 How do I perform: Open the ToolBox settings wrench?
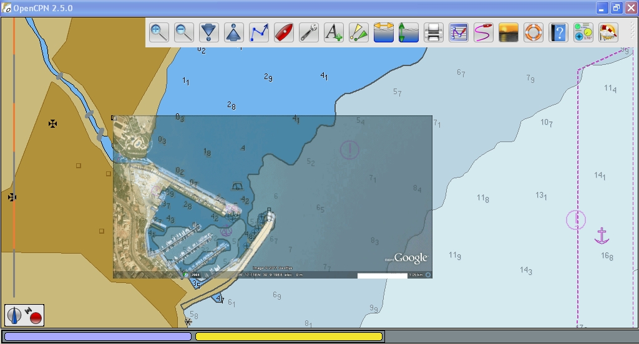(x=309, y=32)
